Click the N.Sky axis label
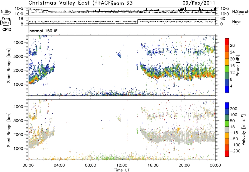The height and width of the screenshot is (172, 249). 6,11
